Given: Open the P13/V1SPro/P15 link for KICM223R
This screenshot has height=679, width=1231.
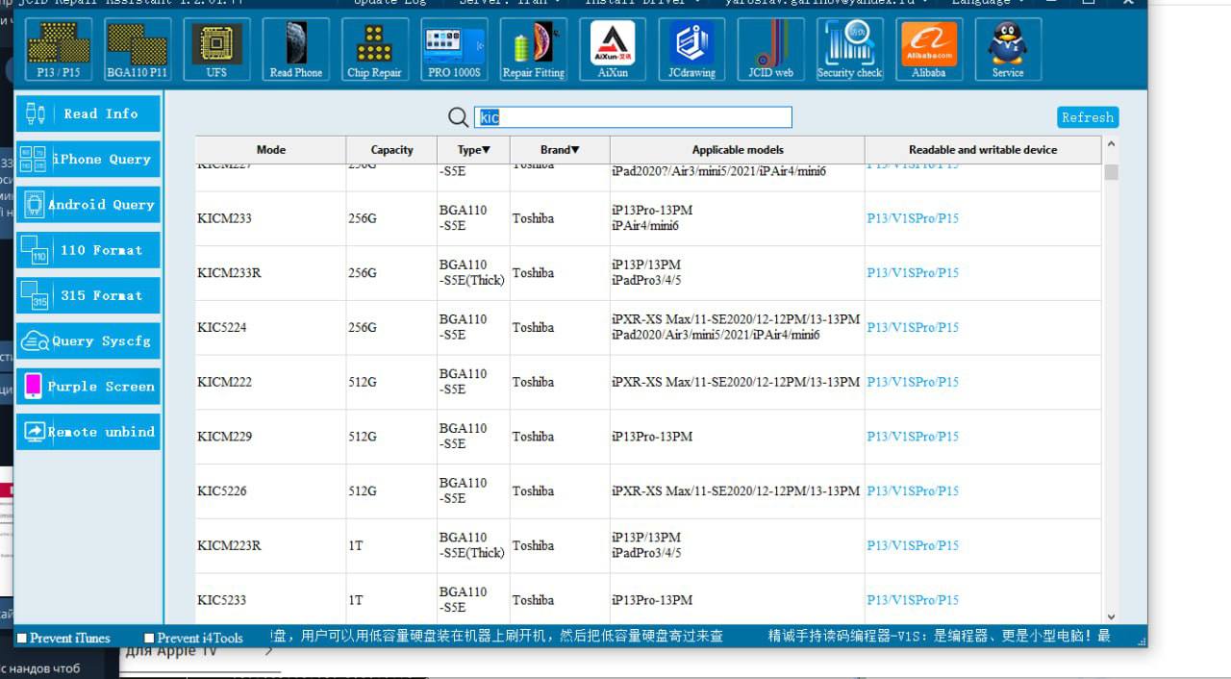Looking at the screenshot, I should coord(913,545).
